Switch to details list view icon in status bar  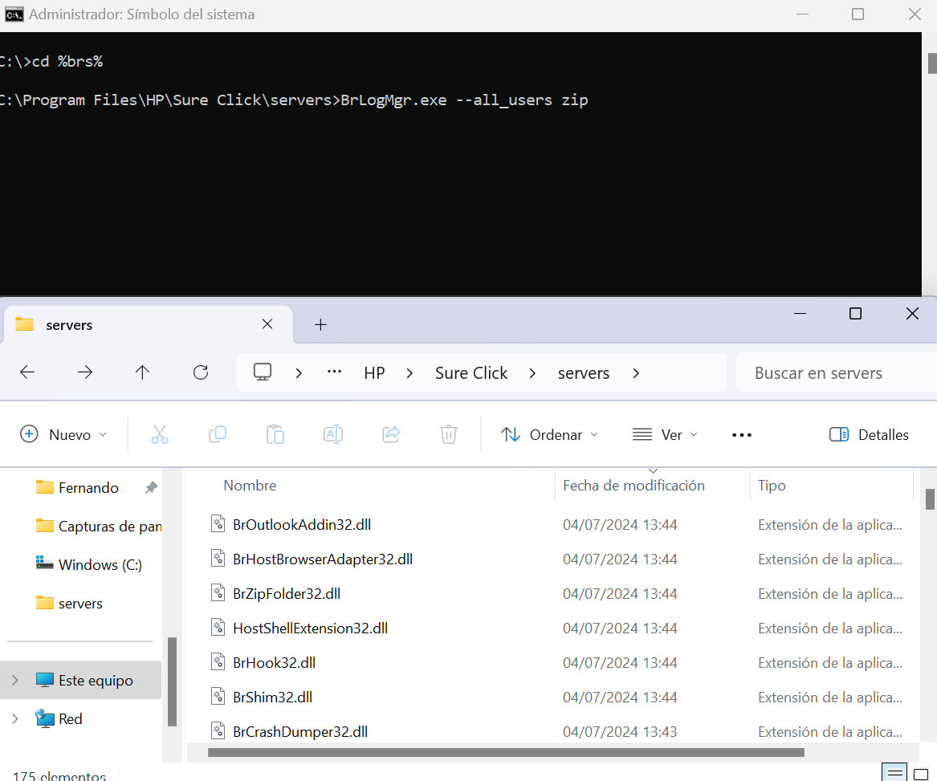click(x=894, y=773)
